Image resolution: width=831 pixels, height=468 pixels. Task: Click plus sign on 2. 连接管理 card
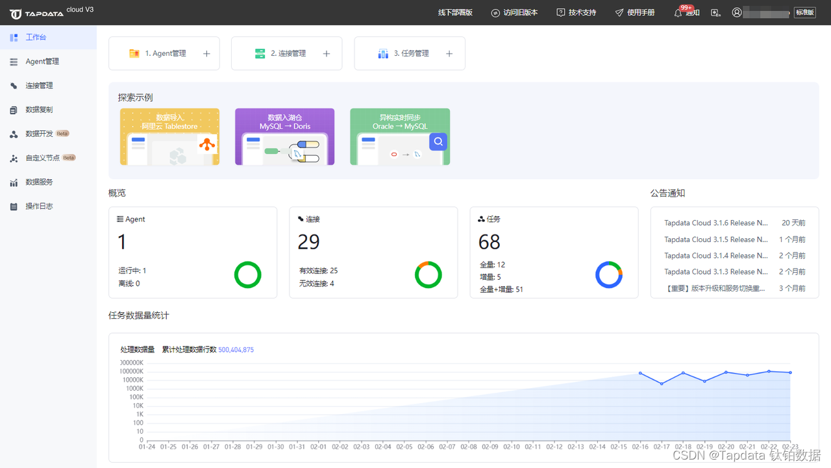pos(327,54)
